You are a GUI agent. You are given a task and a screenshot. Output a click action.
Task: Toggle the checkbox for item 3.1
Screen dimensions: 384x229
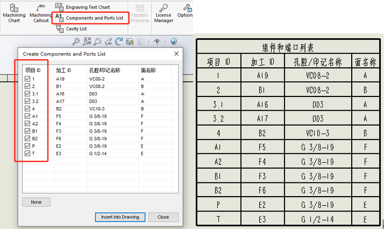28,94
